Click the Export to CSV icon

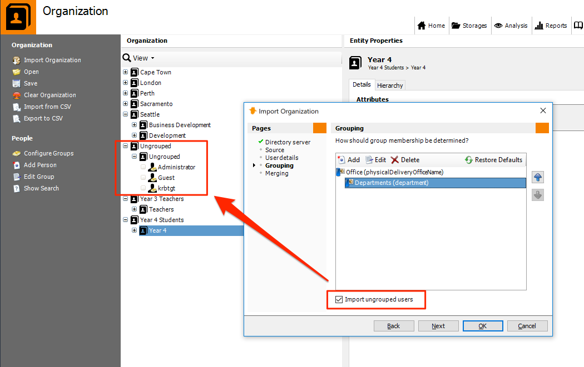tap(16, 119)
